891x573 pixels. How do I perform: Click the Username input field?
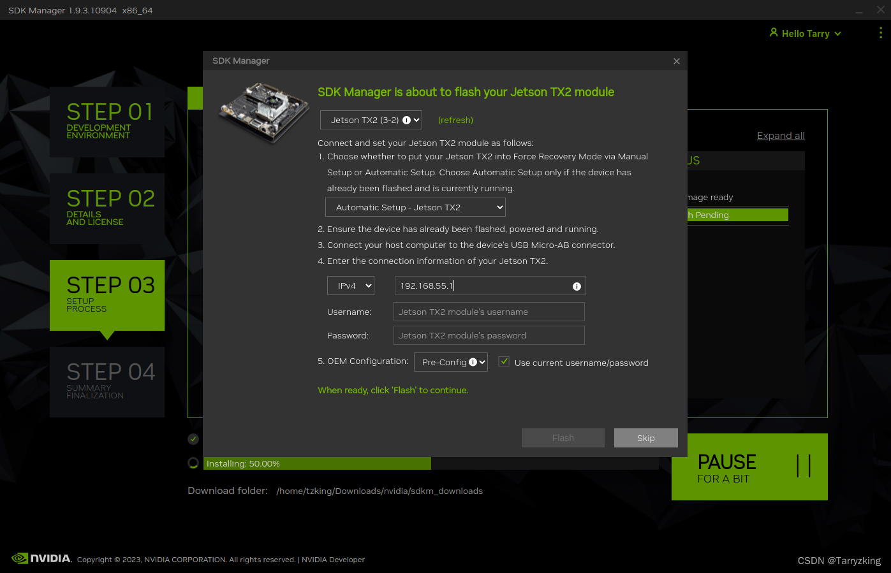click(489, 312)
